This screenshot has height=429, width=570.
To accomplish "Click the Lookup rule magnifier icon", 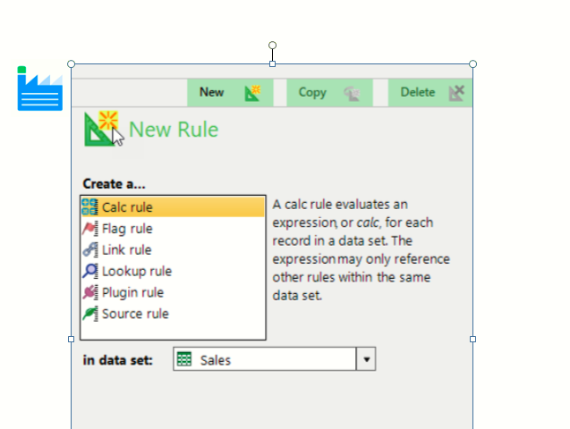I will [x=89, y=271].
